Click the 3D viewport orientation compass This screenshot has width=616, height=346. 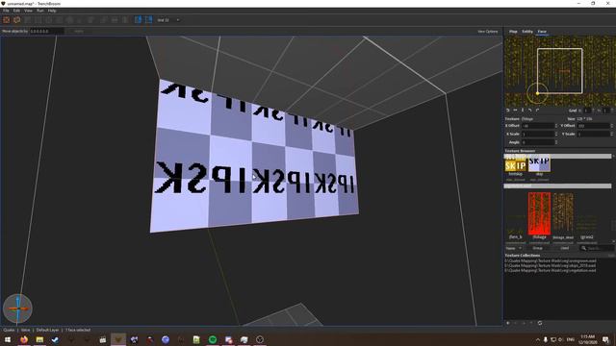[17, 309]
